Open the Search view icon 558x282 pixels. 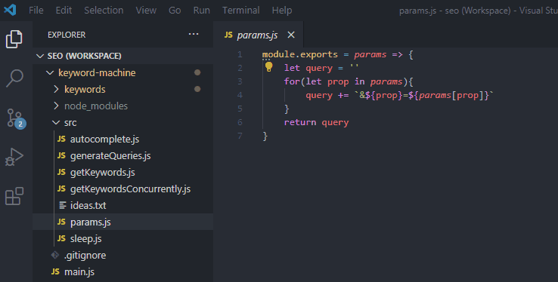pos(14,78)
